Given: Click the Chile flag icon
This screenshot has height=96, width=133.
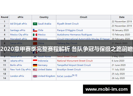Looking at the screenshot, I should tap(35, 30).
